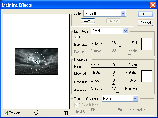158x118 pixels.
Task: Click the OK button
Action: coord(145,14)
